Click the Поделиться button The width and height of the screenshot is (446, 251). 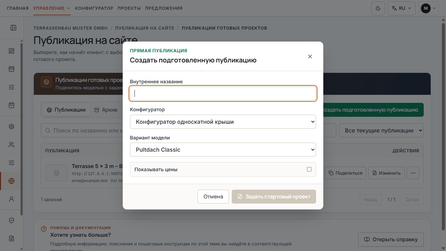tap(345, 173)
